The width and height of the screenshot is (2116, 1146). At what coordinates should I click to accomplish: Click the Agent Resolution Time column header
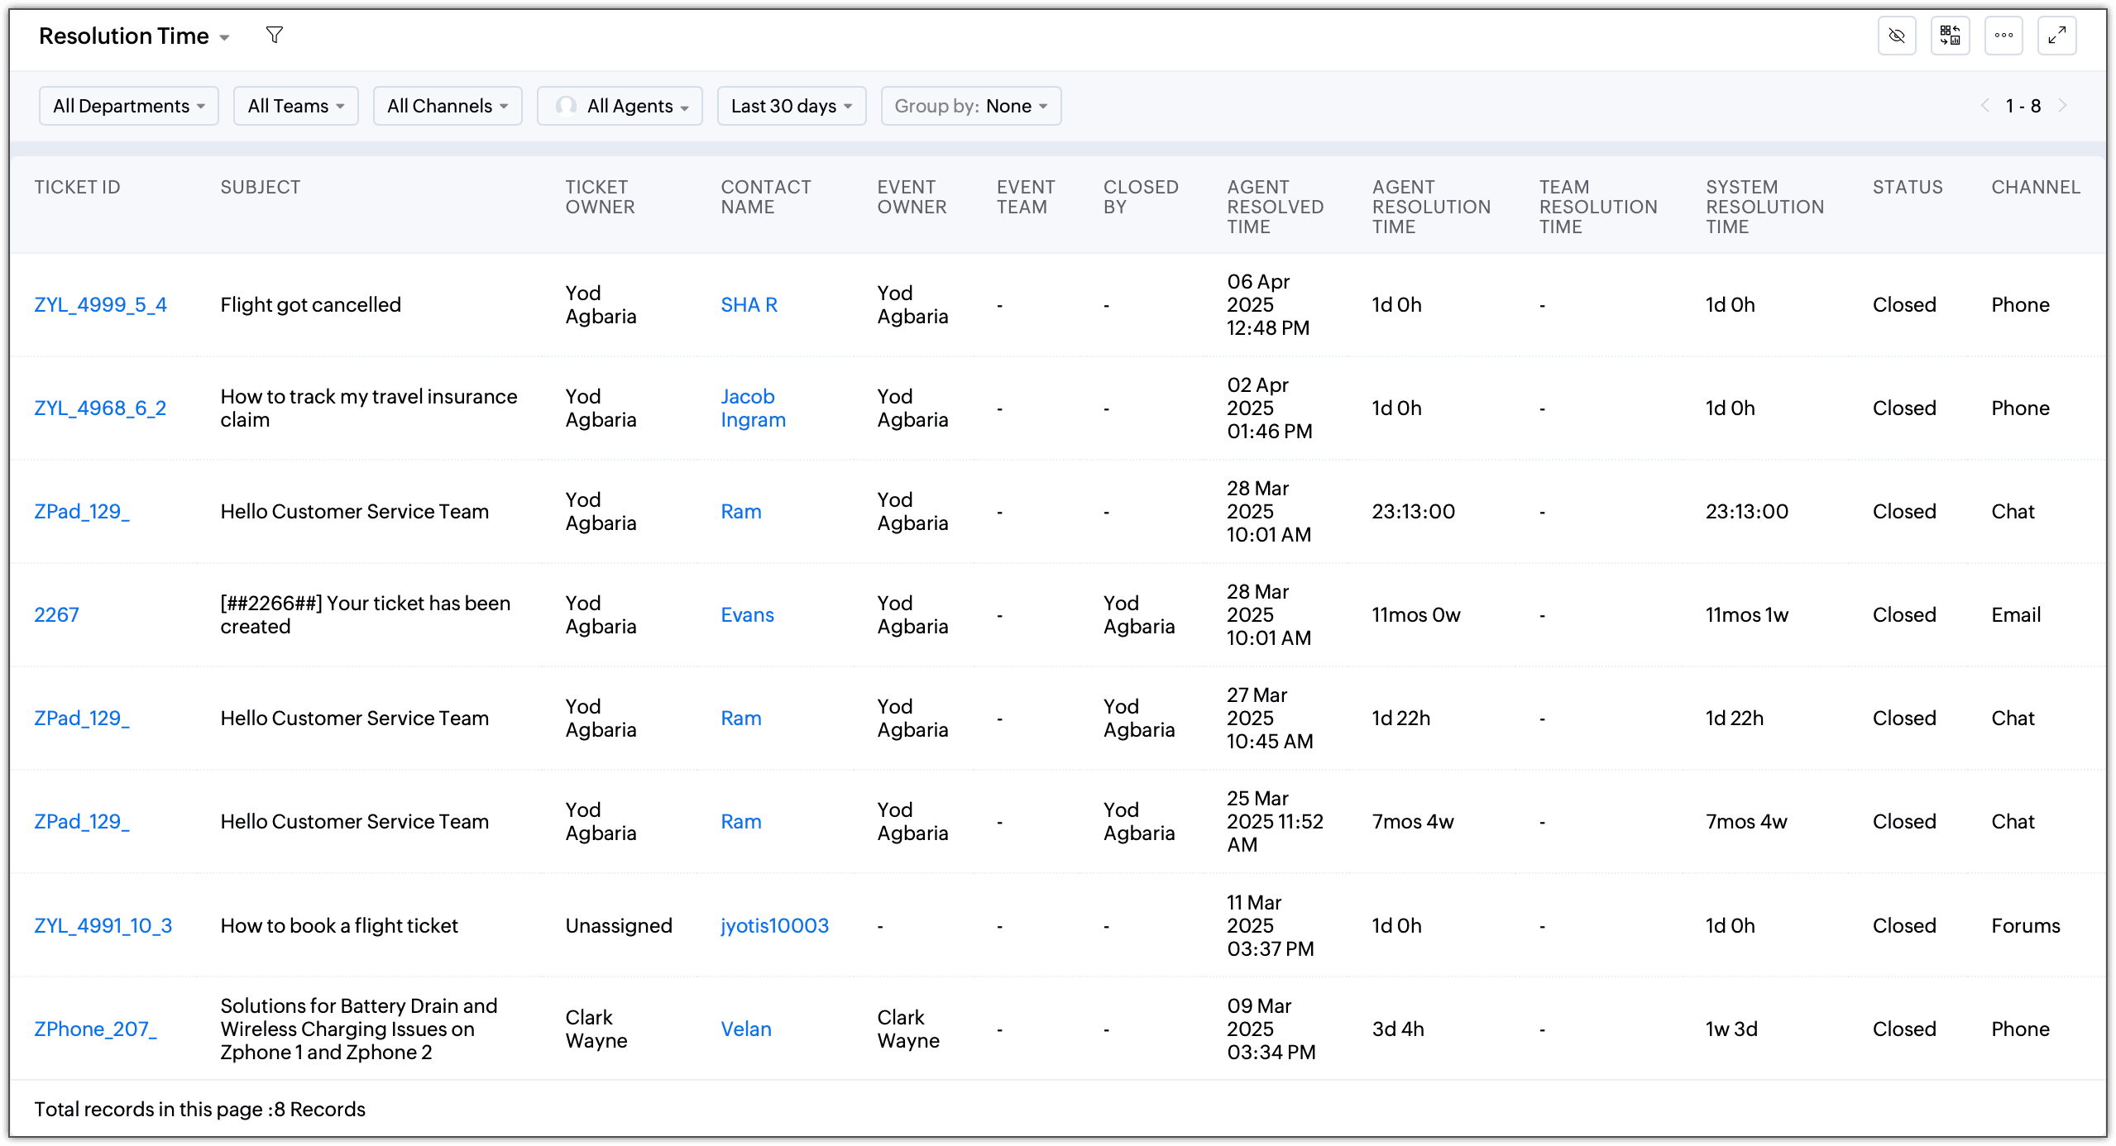point(1430,207)
